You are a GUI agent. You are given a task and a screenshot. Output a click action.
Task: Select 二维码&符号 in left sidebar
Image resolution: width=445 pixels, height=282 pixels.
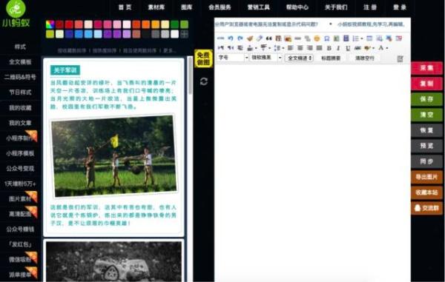pyautogui.click(x=20, y=77)
